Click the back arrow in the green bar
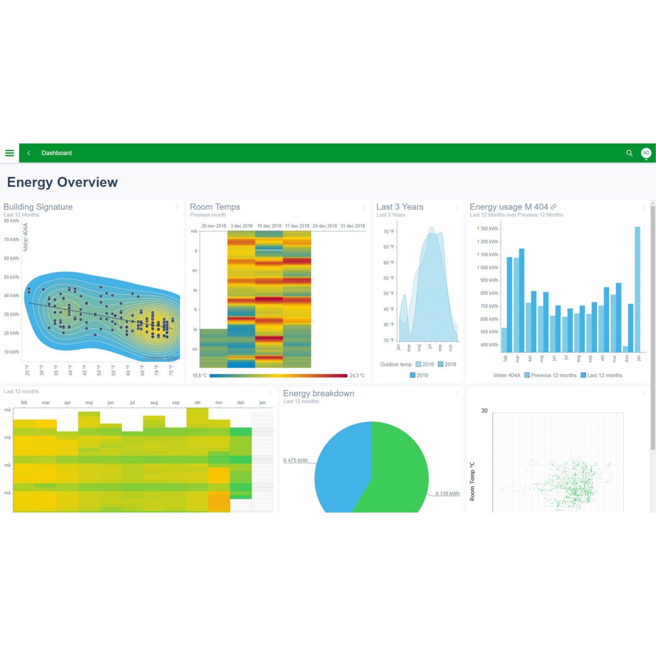Image resolution: width=656 pixels, height=656 pixels. pyautogui.click(x=29, y=153)
